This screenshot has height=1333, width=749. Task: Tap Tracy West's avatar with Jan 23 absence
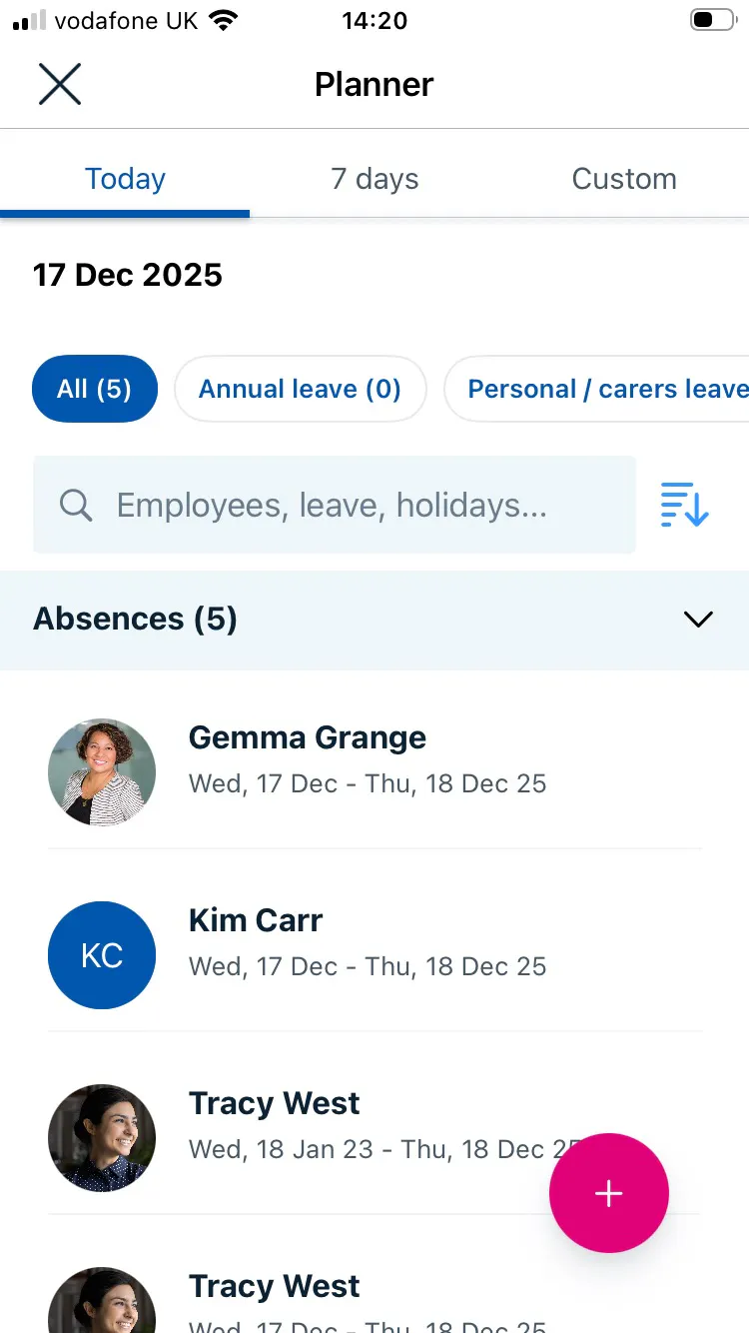click(102, 1138)
